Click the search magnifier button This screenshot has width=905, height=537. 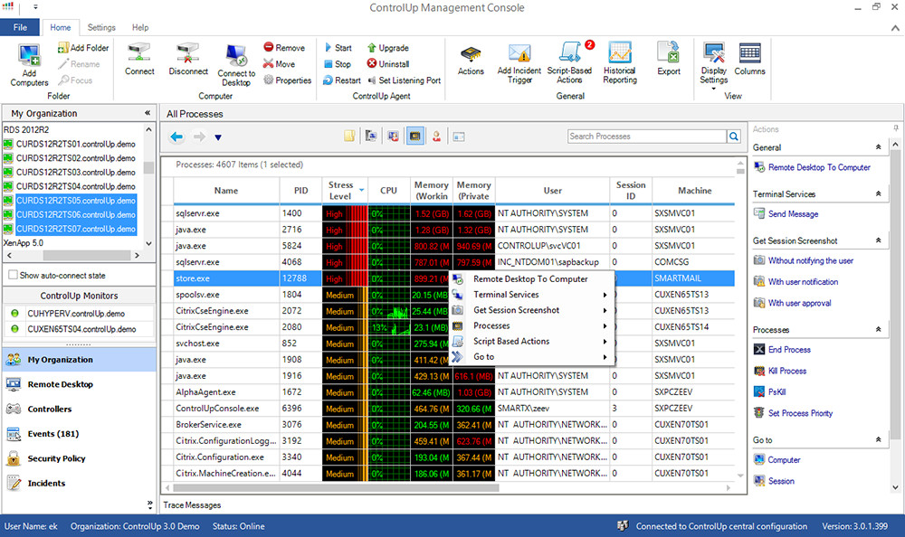coord(734,137)
